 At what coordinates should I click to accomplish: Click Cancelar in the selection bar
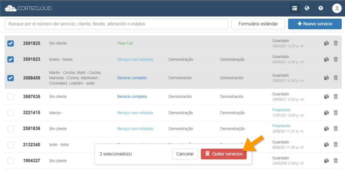pos(185,154)
